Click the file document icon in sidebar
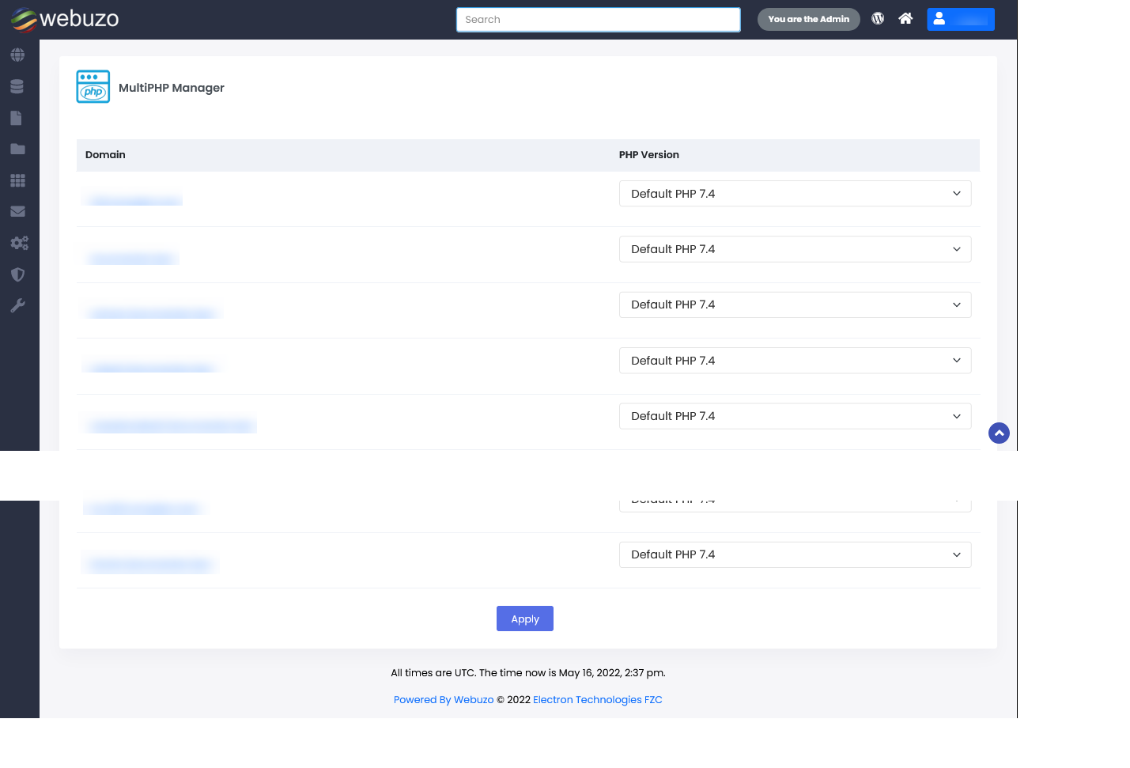This screenshot has height=768, width=1130. click(17, 119)
